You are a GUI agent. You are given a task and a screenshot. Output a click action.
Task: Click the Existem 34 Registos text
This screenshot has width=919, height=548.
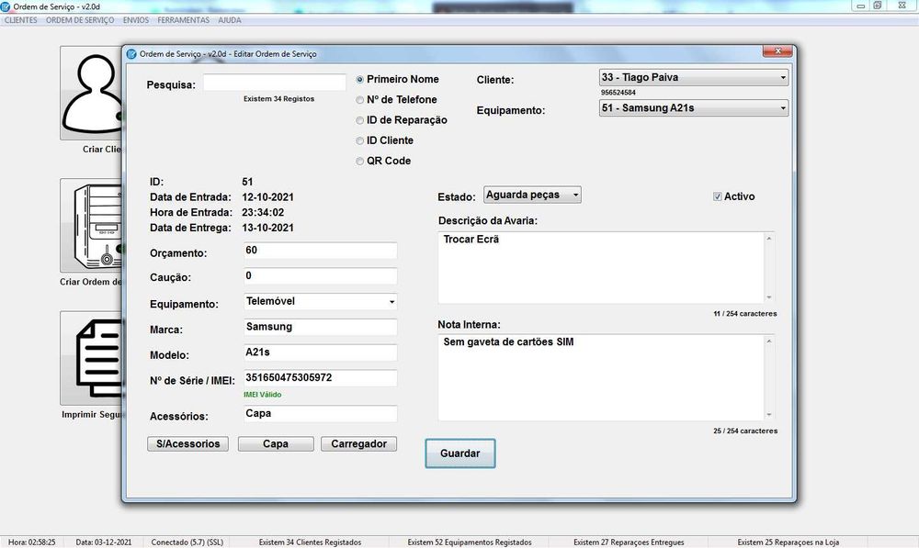pos(279,99)
